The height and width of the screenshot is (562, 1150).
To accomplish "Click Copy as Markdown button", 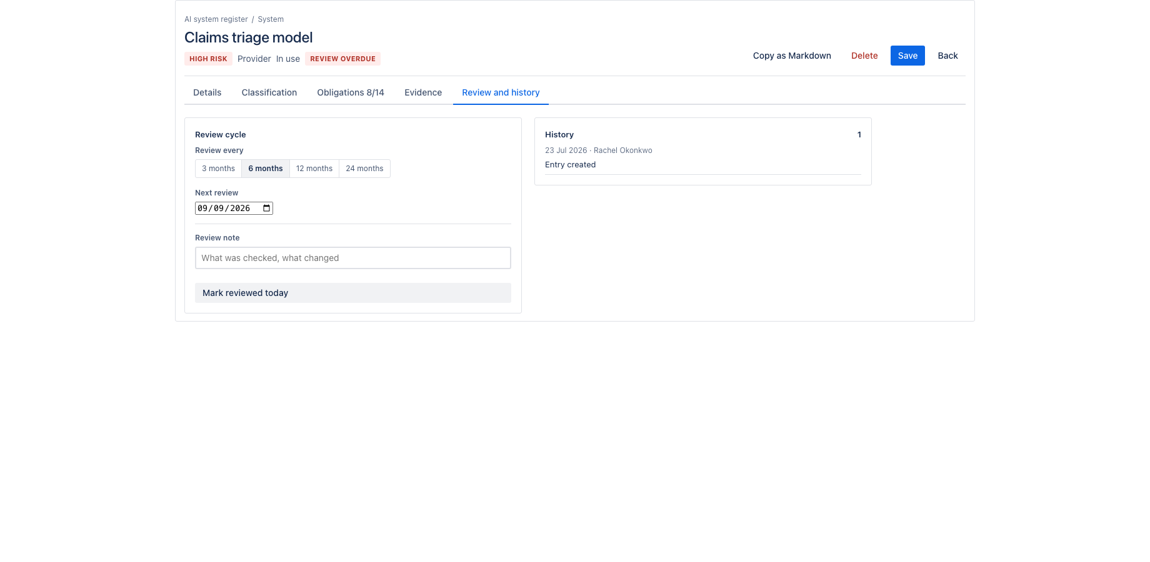I will coord(792,56).
